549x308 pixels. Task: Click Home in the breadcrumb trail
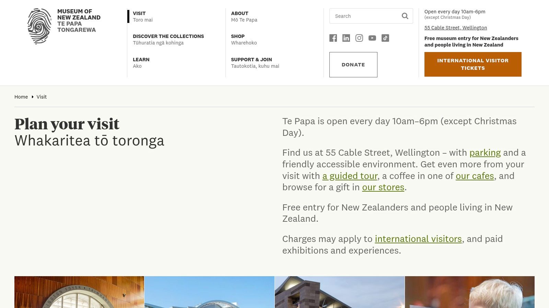(x=21, y=97)
